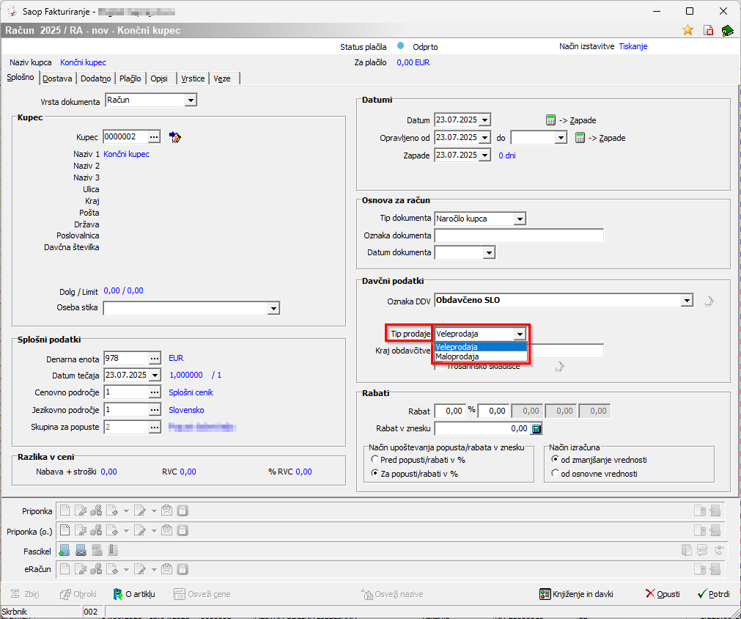Select 'Pred popusti/rabati v %' radio option
741x619 pixels.
tap(375, 459)
